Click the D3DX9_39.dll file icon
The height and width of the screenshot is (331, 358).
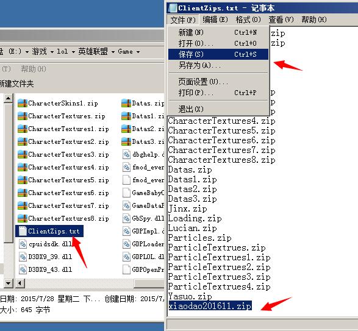click(23, 257)
